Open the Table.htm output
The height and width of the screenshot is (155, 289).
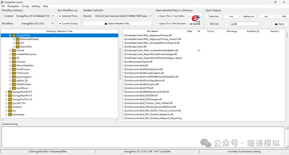(214, 16)
